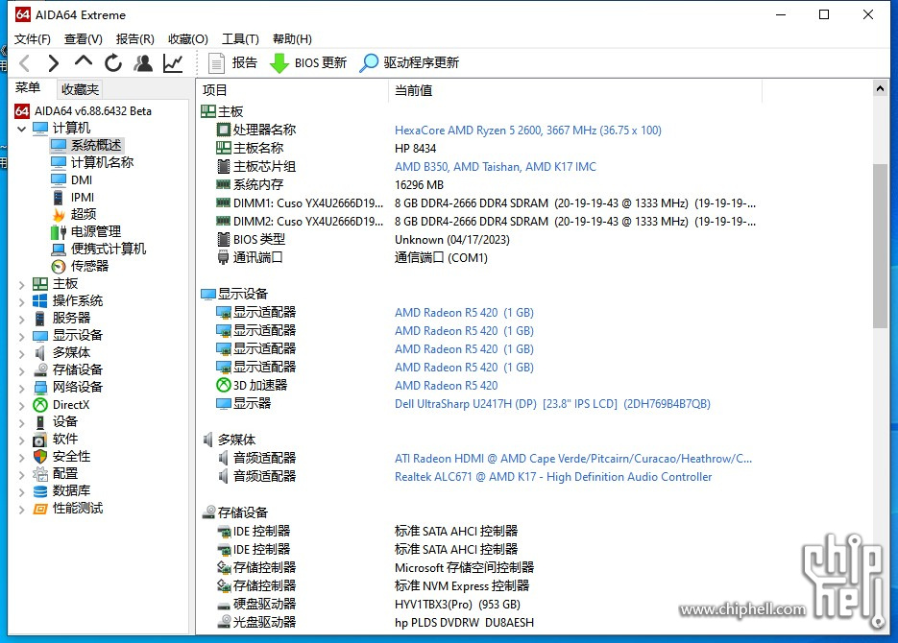Screen dimensions: 898x643
Task: Click the 操作系统 Windows logo icon
Action: [x=40, y=301]
